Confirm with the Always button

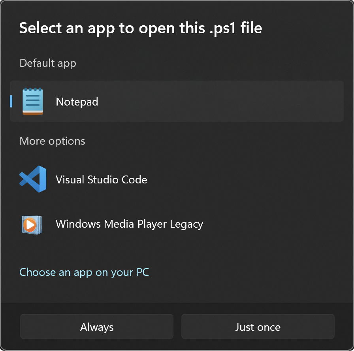pyautogui.click(x=97, y=326)
